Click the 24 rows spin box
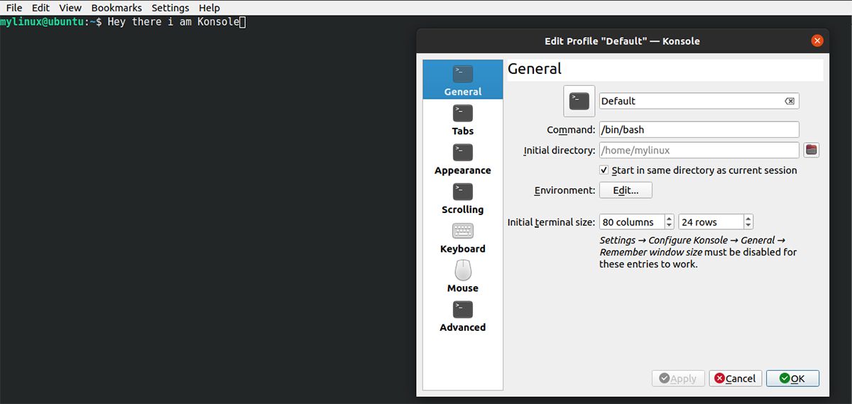The image size is (852, 404). pos(716,222)
